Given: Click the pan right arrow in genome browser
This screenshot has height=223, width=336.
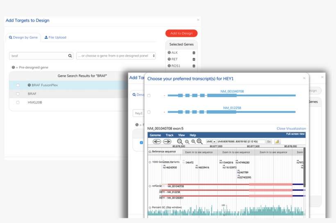Looking at the screenshot, I should point(167,141).
